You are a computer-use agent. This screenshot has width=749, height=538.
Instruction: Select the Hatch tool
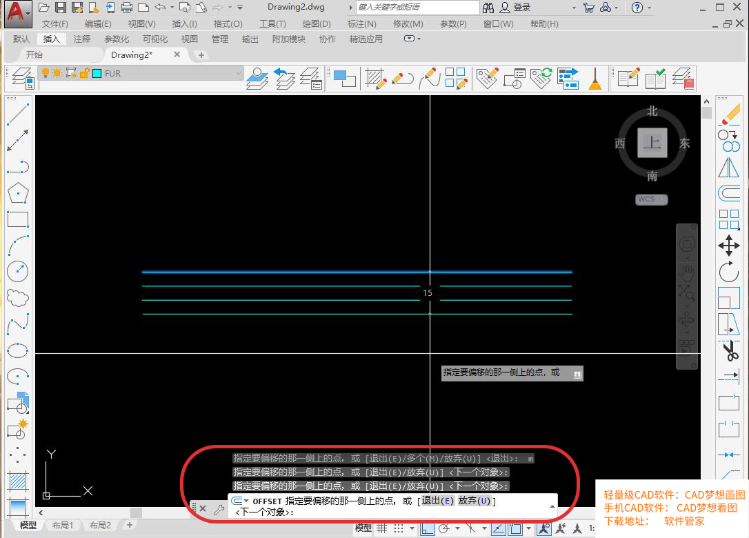coord(18,481)
